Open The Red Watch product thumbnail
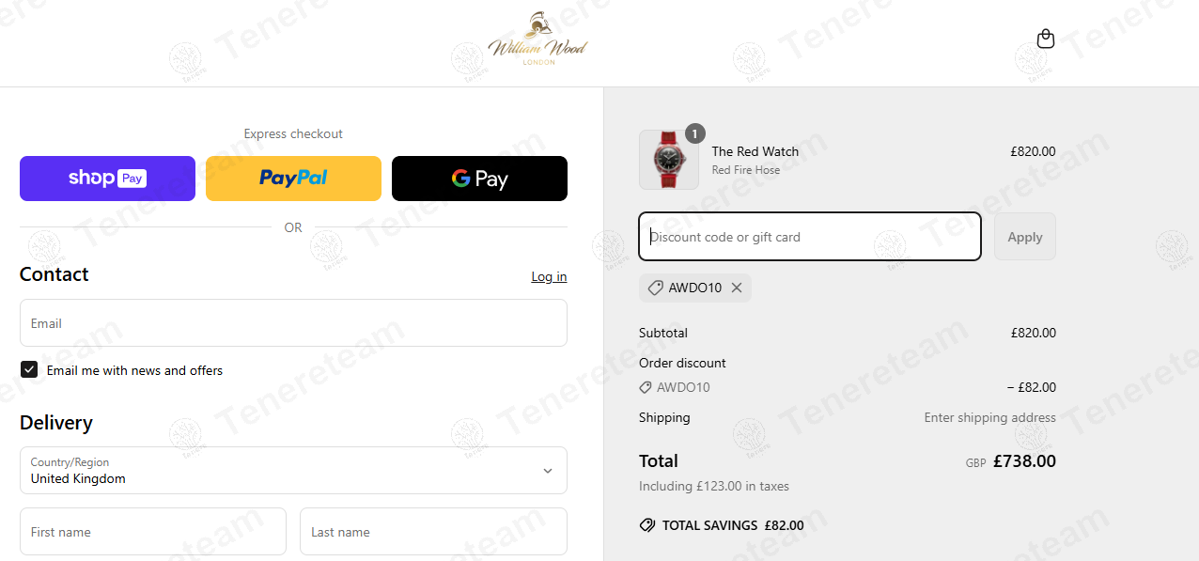This screenshot has width=1199, height=561. (x=669, y=160)
